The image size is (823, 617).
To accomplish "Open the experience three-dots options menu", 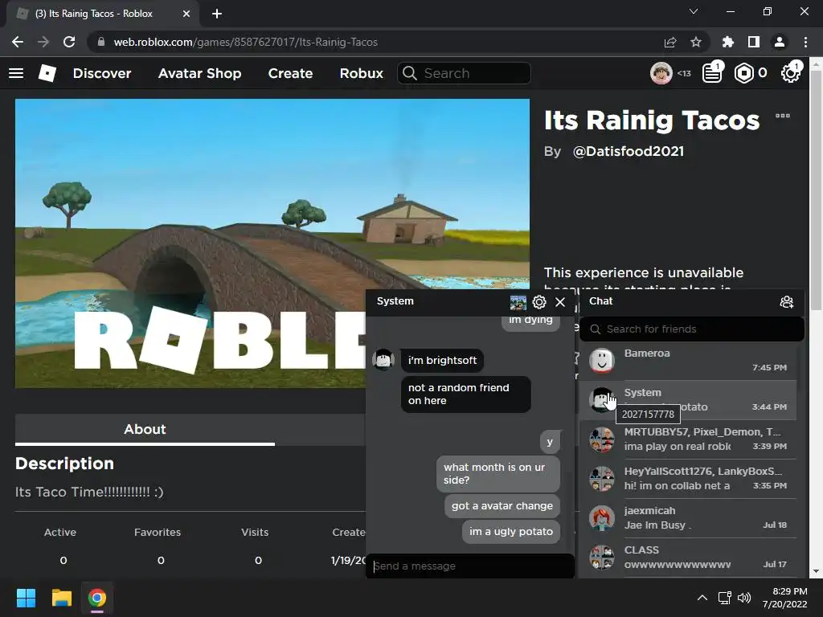I will 783,116.
